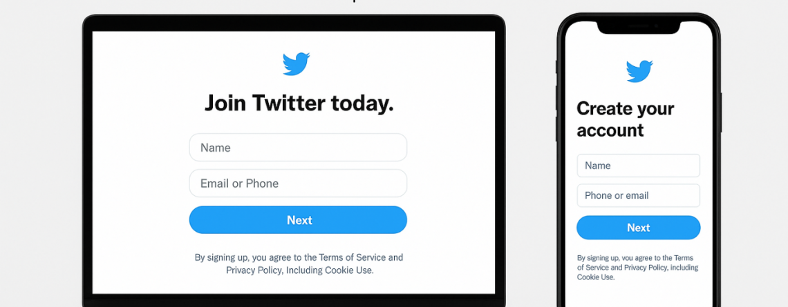This screenshot has height=307, width=788.
Task: Tap the front camera dot in phone notch
Action: [x=657, y=26]
